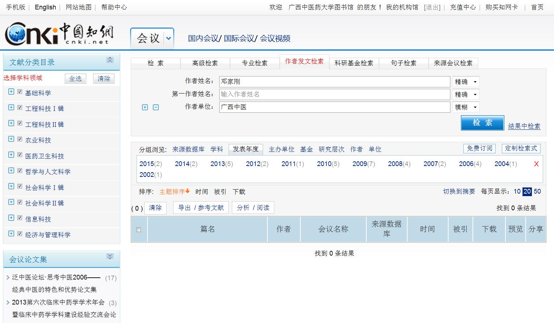This screenshot has height=323, width=554.
Task: Click the blue 检索 search button
Action: [x=482, y=123]
